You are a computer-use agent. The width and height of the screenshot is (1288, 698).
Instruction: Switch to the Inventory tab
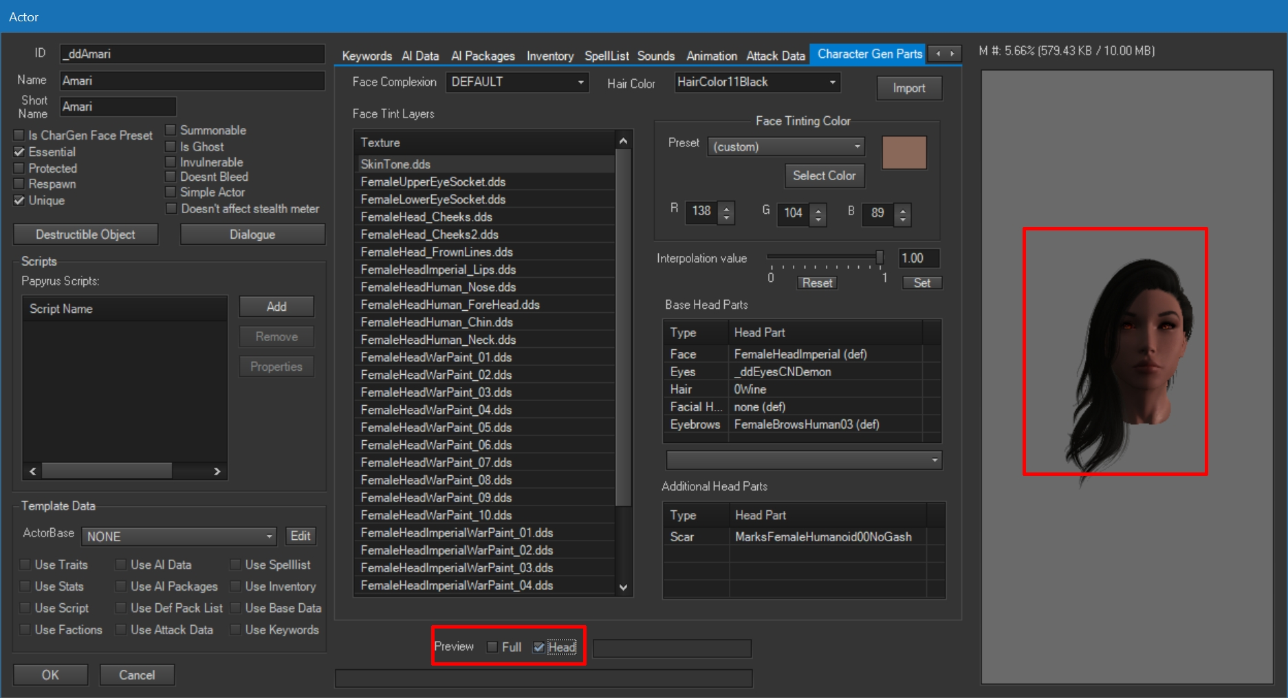point(549,56)
